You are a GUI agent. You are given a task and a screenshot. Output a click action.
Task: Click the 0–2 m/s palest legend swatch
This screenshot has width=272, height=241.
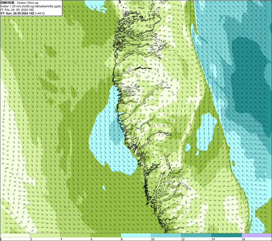pyautogui.click(x=15, y=235)
